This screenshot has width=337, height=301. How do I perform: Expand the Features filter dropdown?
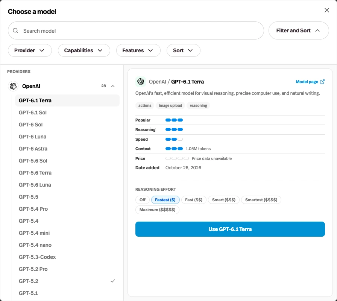click(x=138, y=50)
